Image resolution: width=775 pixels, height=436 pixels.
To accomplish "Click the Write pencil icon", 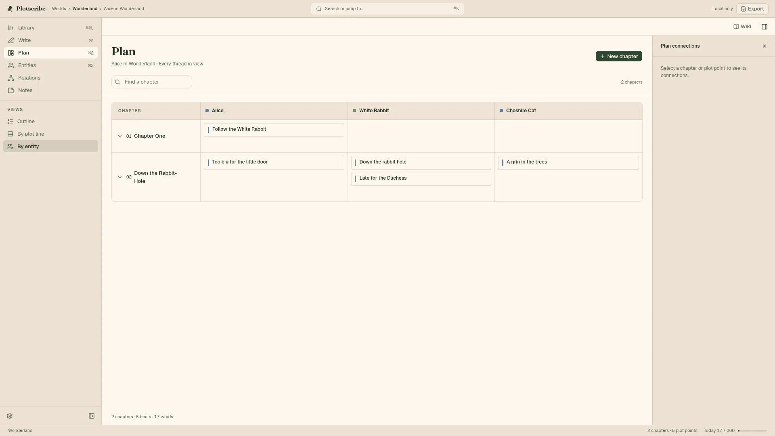I will (x=11, y=40).
